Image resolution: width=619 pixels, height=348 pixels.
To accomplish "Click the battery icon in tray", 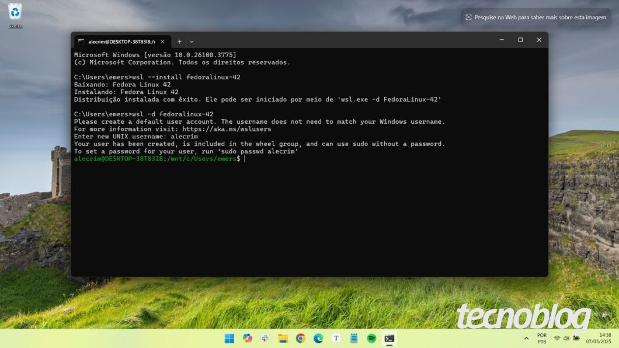I will coord(576,339).
